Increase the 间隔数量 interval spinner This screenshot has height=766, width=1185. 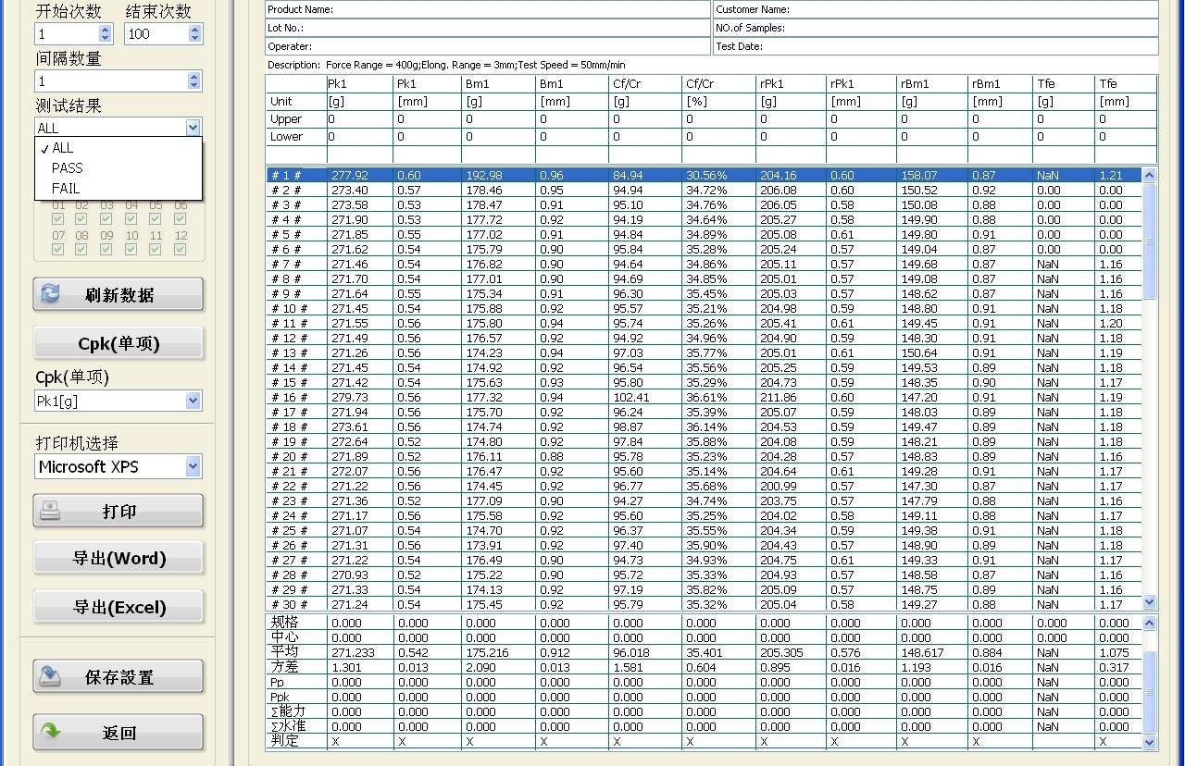tap(193, 76)
